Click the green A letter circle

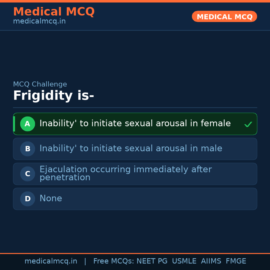pos(27,124)
